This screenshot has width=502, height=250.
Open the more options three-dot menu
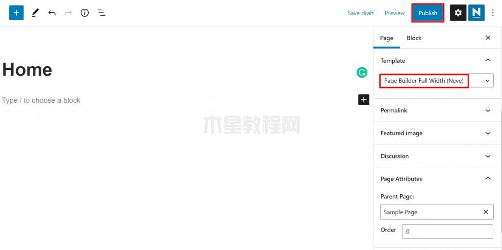tap(493, 13)
